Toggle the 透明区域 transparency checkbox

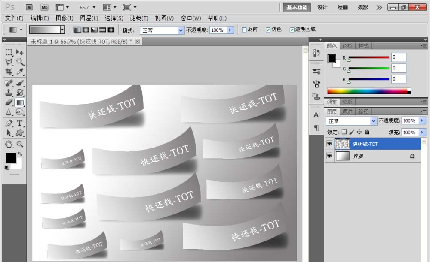click(x=292, y=30)
